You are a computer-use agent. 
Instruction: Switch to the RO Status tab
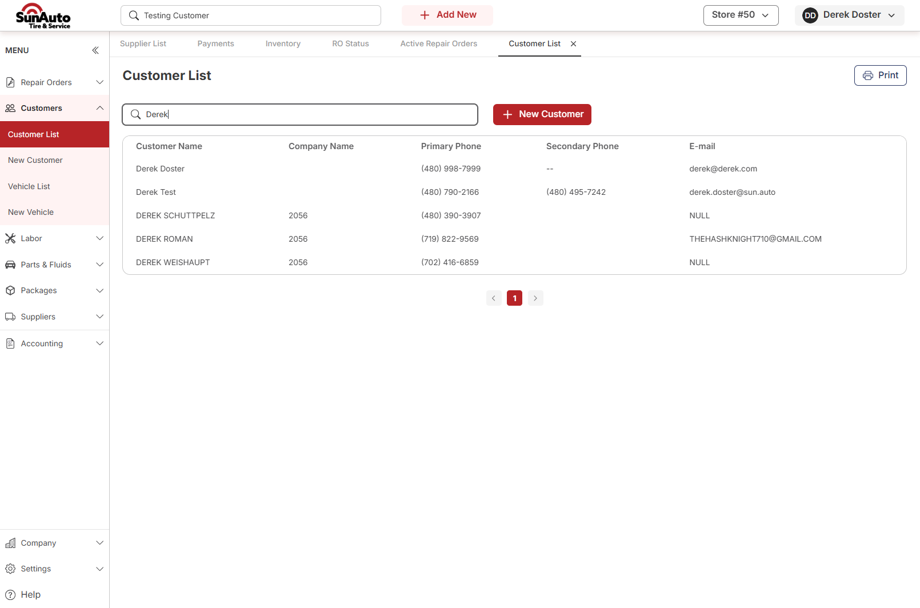tap(350, 43)
